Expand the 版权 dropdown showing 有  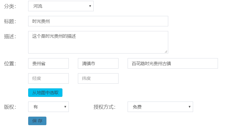(48, 107)
